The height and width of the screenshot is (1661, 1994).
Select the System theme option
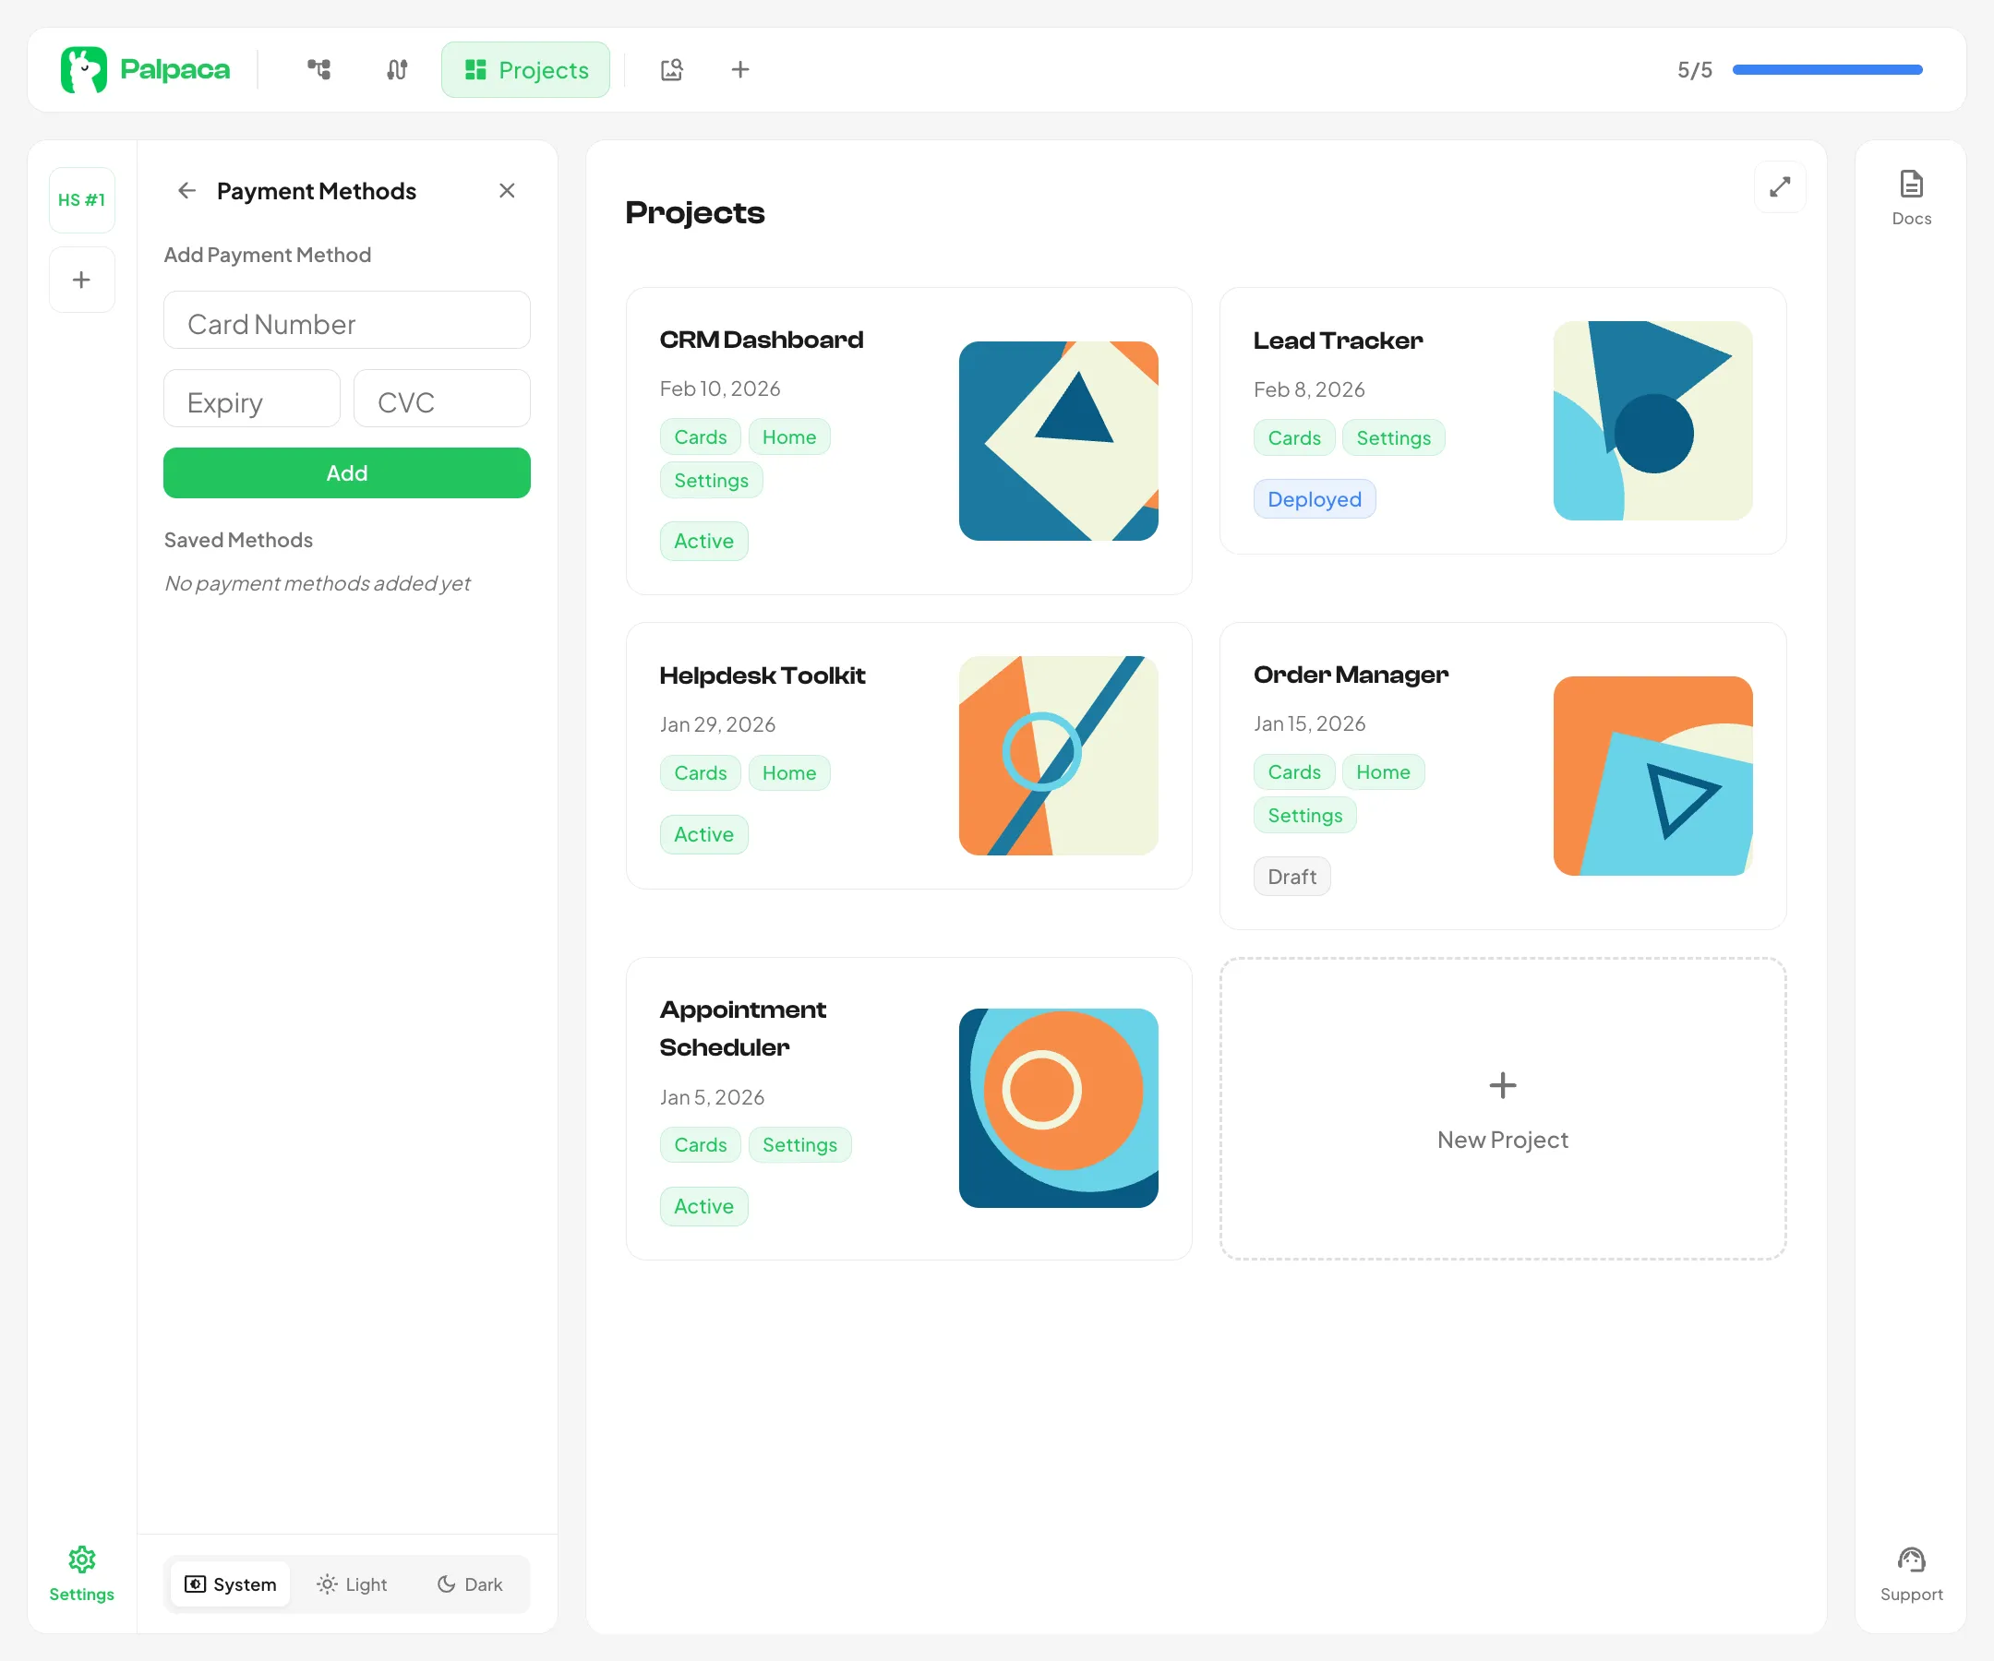point(229,1583)
